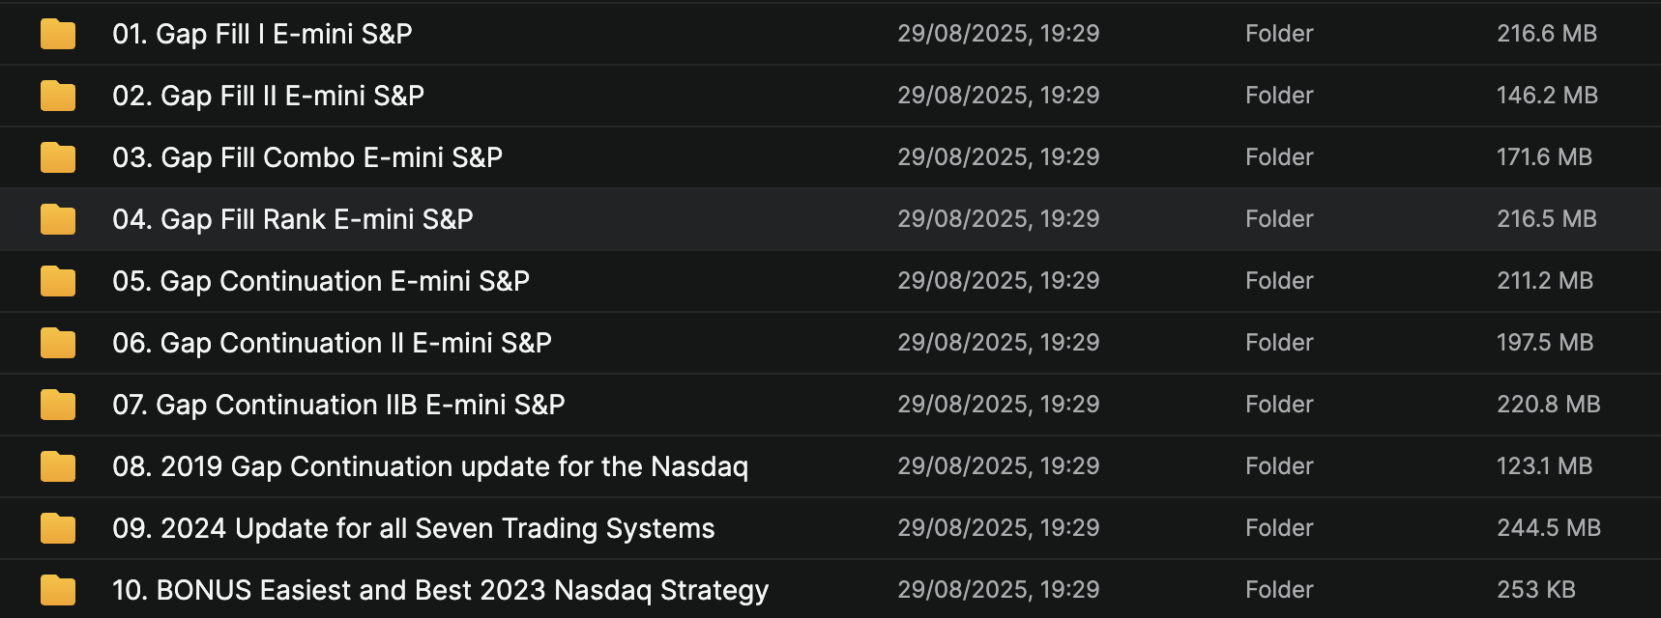This screenshot has height=618, width=1661.
Task: Select folder icon for 06. Gap Continuation II
Action: [x=58, y=343]
